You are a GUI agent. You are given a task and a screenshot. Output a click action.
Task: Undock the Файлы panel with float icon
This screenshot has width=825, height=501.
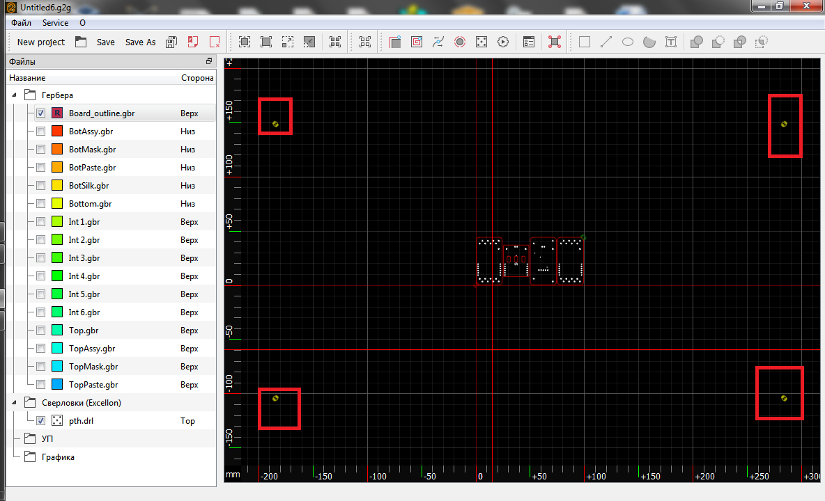pyautogui.click(x=209, y=61)
